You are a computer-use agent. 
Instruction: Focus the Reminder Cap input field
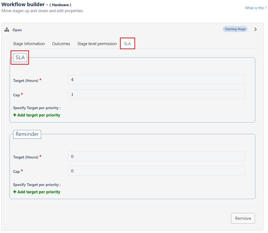click(156, 171)
